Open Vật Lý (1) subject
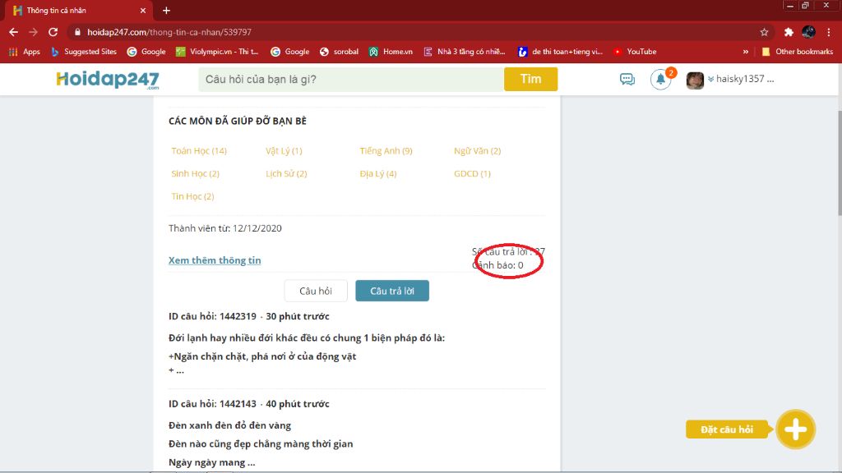The height and width of the screenshot is (473, 842). (x=284, y=151)
